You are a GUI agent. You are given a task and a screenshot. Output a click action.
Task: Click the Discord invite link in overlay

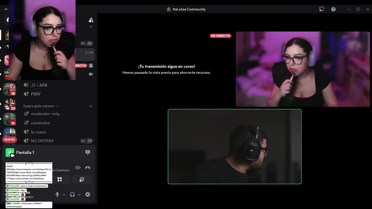26,175
